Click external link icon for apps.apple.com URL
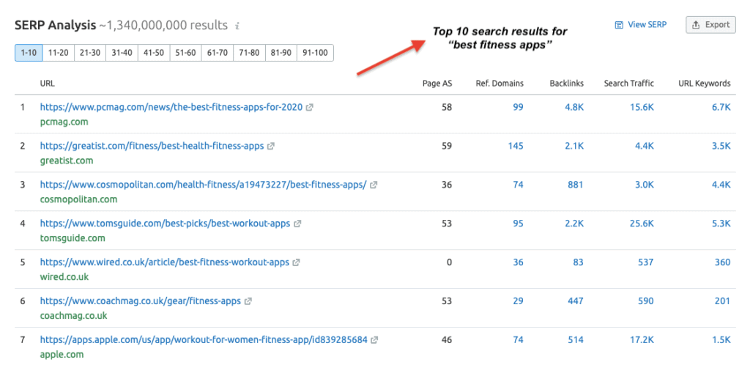The height and width of the screenshot is (365, 750). (x=375, y=340)
